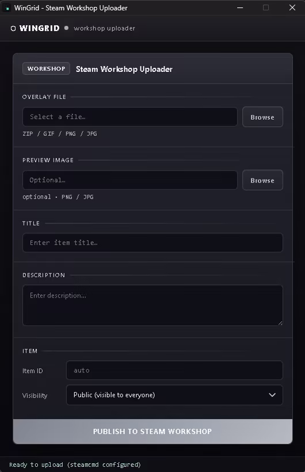
Task: Browse for an overlay file
Action: pyautogui.click(x=262, y=117)
